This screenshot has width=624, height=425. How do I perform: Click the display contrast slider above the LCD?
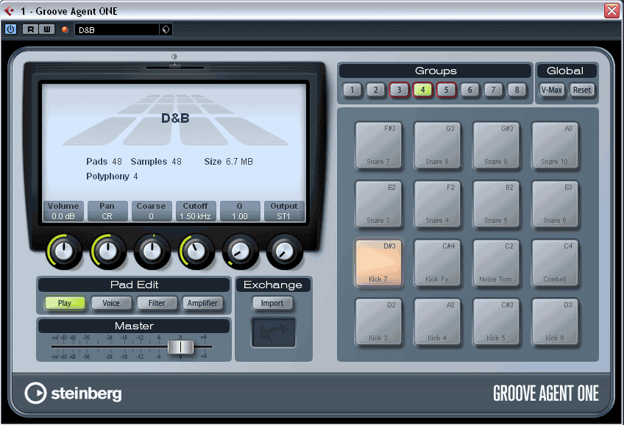point(175,67)
